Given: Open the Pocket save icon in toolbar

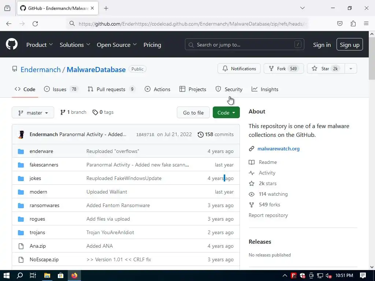Looking at the screenshot, I should 339,23.
